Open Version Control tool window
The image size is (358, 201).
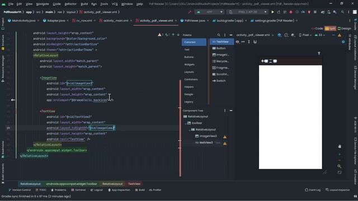20,190
